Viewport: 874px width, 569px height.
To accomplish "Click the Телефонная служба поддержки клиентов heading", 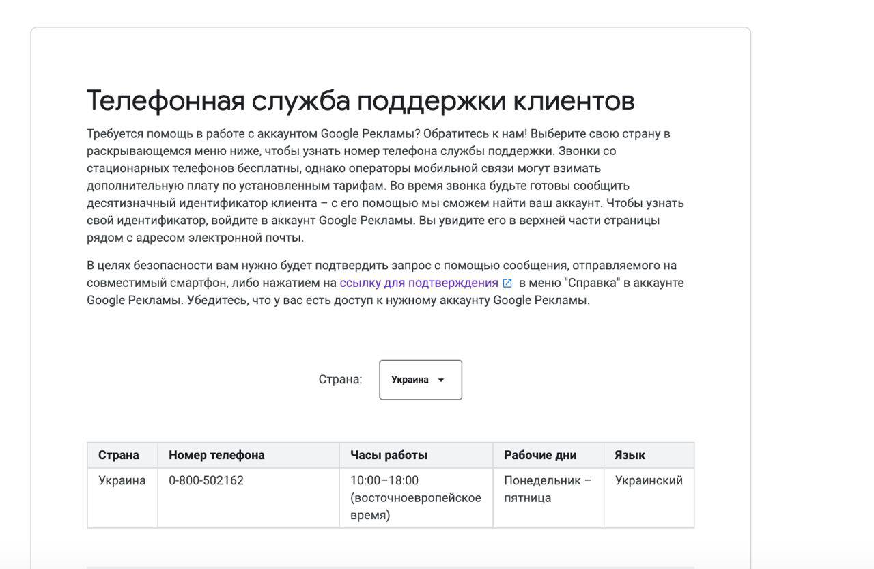I will pyautogui.click(x=361, y=100).
